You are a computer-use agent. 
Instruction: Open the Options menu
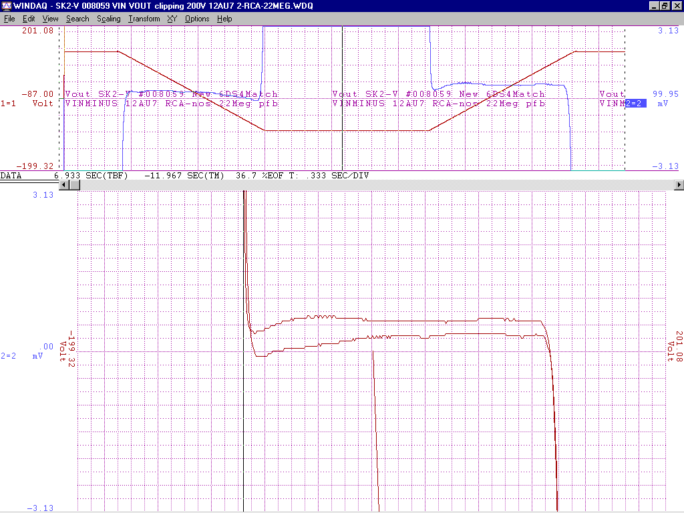coord(197,19)
